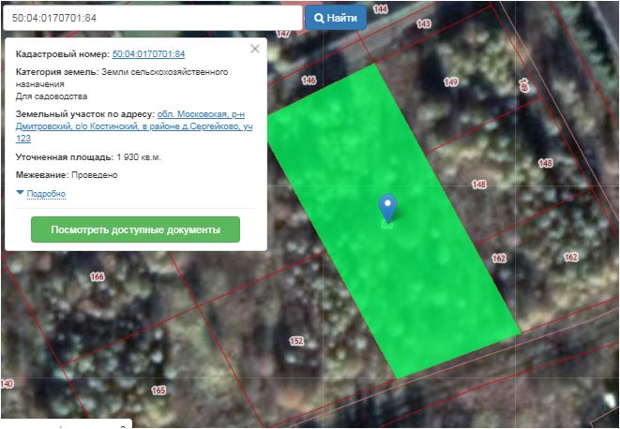Open Посмотреть доступные документы

click(x=135, y=229)
